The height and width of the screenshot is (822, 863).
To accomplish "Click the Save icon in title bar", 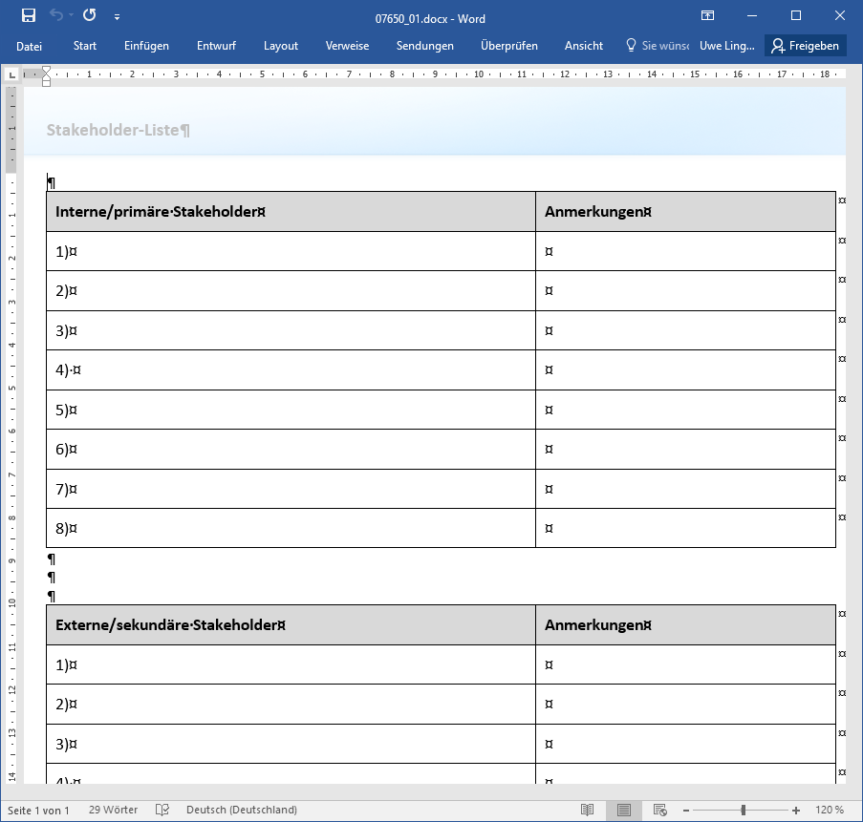I will tap(29, 15).
